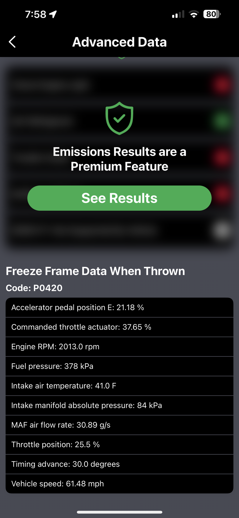The image size is (239, 518).
Task: Tap the Vehicle speed row
Action: click(119, 484)
